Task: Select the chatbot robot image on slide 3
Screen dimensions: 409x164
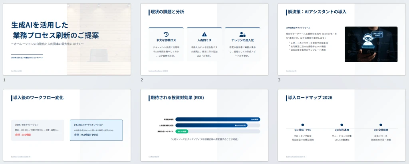Action: tap(371, 44)
